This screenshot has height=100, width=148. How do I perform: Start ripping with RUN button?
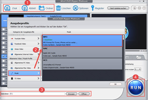coord(136,88)
